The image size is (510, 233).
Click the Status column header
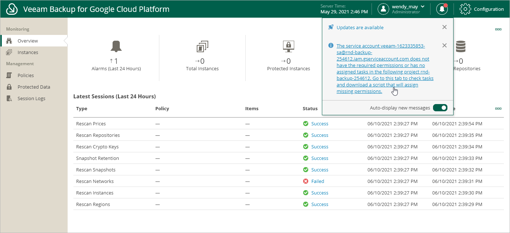pos(310,108)
